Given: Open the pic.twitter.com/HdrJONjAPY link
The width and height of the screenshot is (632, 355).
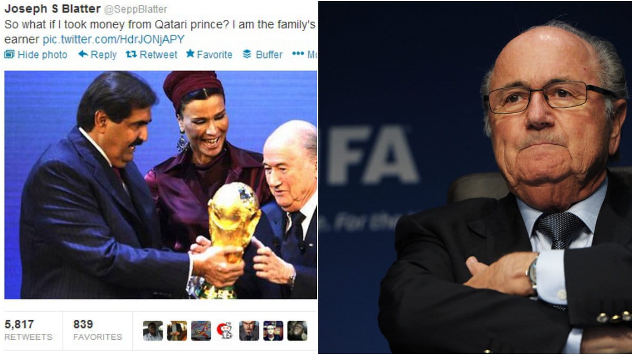Looking at the screenshot, I should [x=113, y=39].
